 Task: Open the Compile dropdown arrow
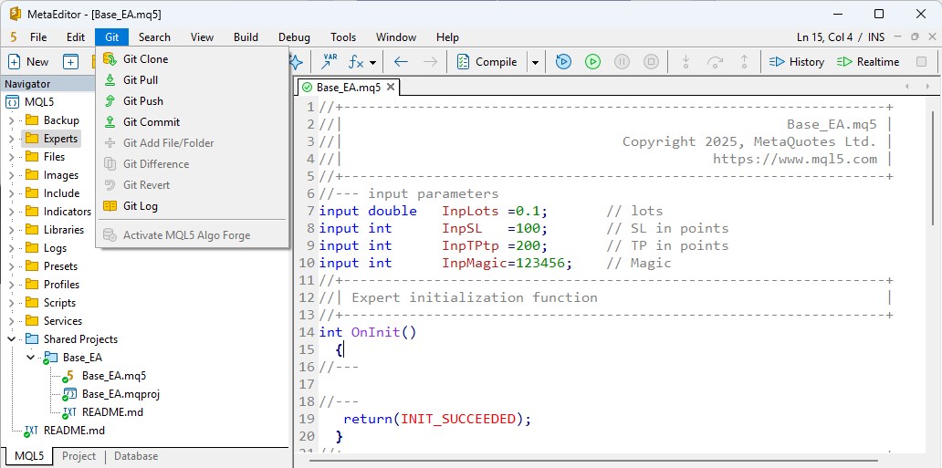535,62
